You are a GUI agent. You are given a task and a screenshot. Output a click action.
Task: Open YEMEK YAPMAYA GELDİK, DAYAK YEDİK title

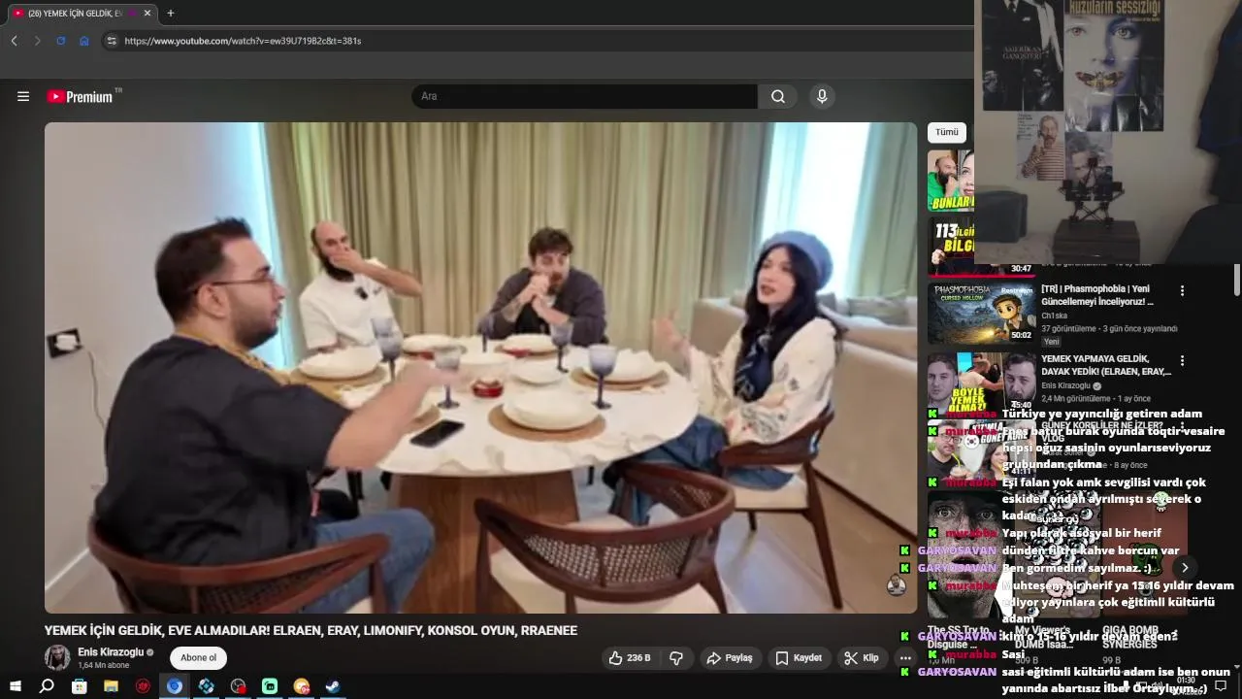(x=1106, y=365)
